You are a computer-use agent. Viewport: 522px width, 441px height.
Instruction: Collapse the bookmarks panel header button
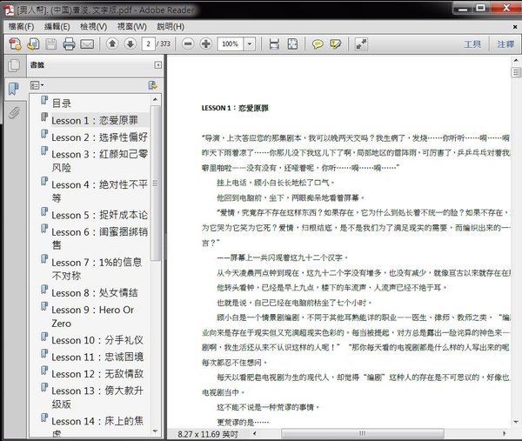pyautogui.click(x=157, y=65)
